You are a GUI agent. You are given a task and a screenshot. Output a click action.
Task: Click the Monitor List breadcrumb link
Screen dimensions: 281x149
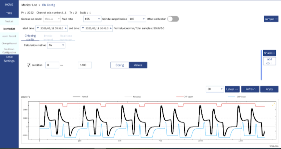30,5
